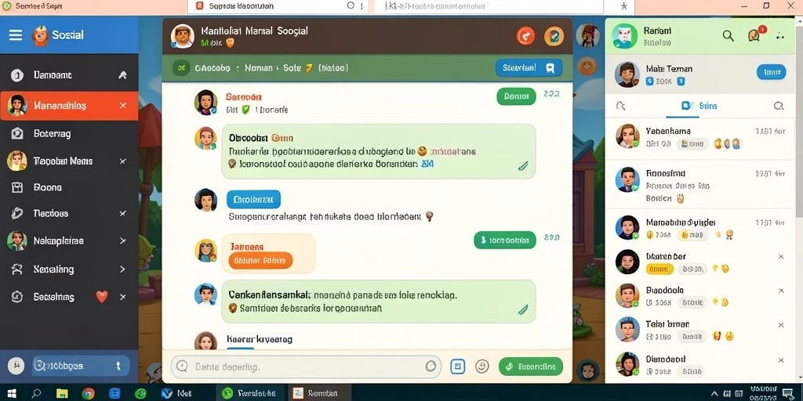
Task: Click the Seneting people icon
Action: point(17,269)
